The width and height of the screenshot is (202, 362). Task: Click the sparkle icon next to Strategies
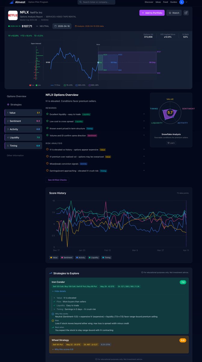[8, 104]
